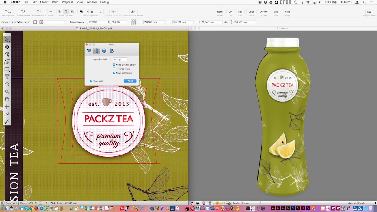Screen dimensions: 377x212
Task: Activate the Zoom magnifier tool
Action: (7, 92)
